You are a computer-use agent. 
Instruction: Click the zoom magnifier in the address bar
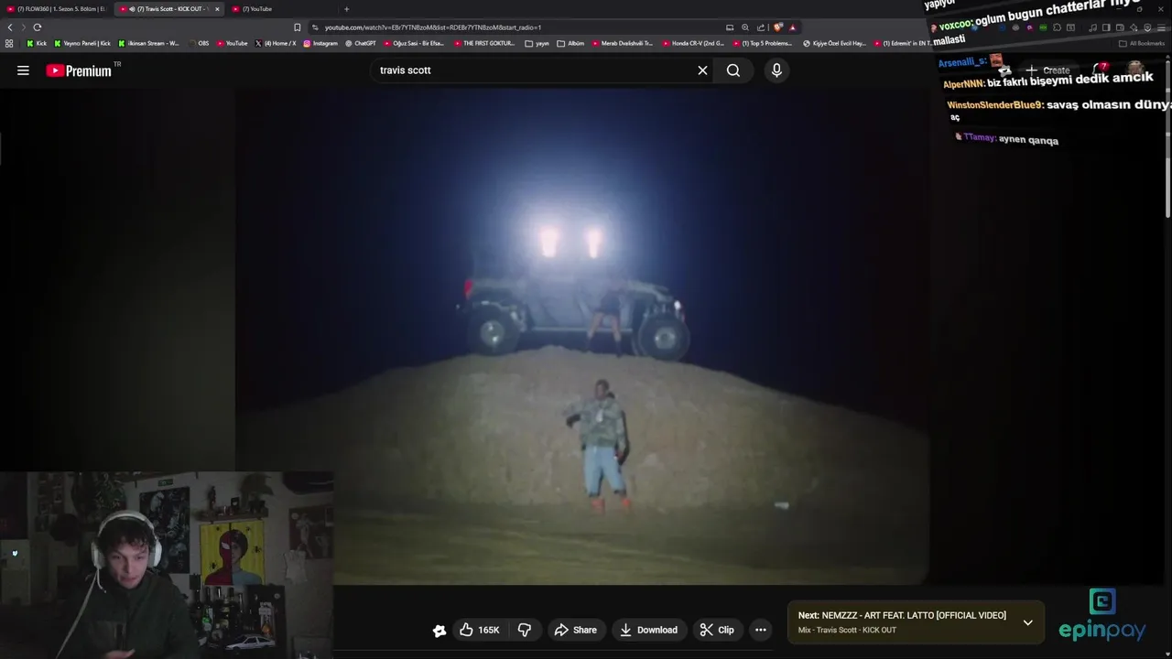click(x=745, y=27)
